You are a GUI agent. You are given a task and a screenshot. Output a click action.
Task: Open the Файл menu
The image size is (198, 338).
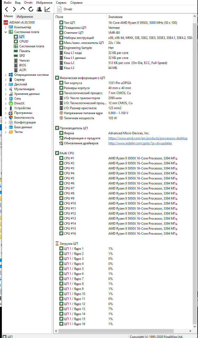[x=8, y=3]
